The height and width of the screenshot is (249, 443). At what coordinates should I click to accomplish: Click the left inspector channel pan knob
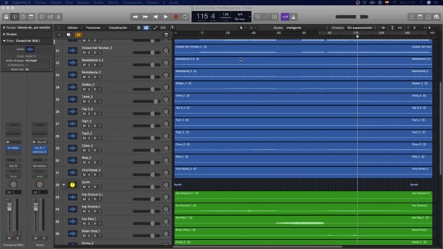[13, 185]
